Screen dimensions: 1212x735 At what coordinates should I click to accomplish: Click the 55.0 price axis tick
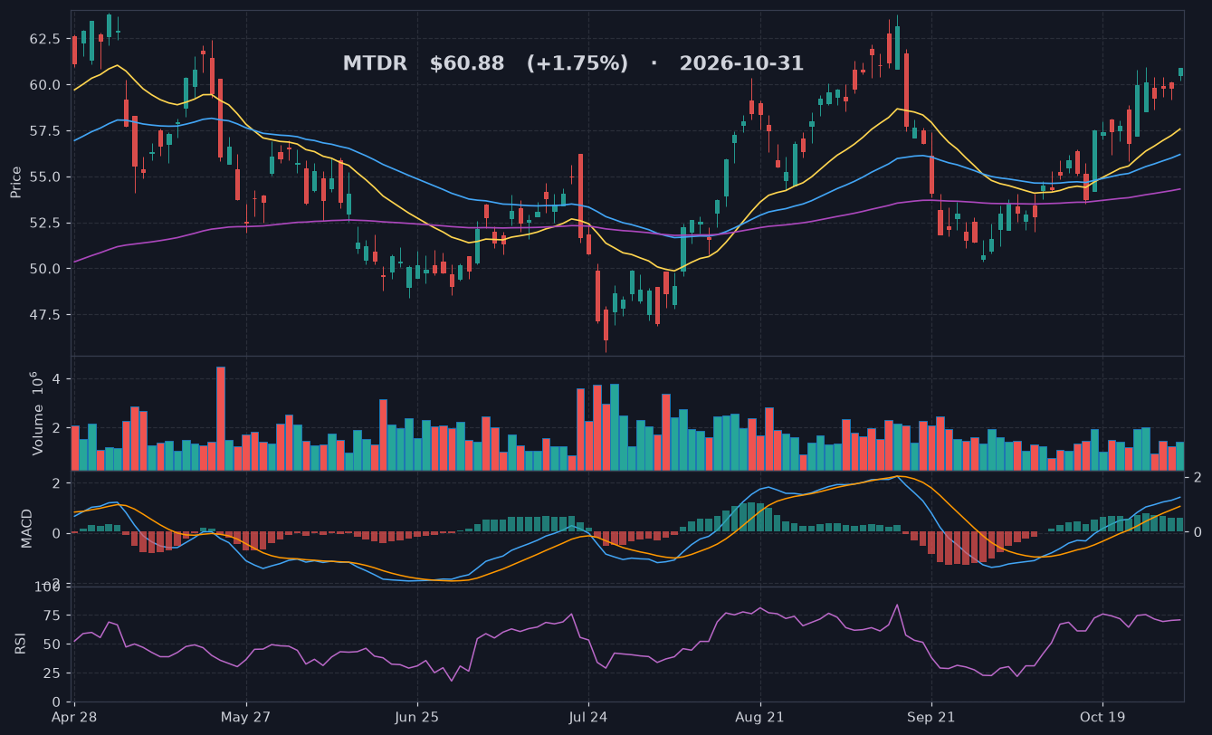(45, 177)
